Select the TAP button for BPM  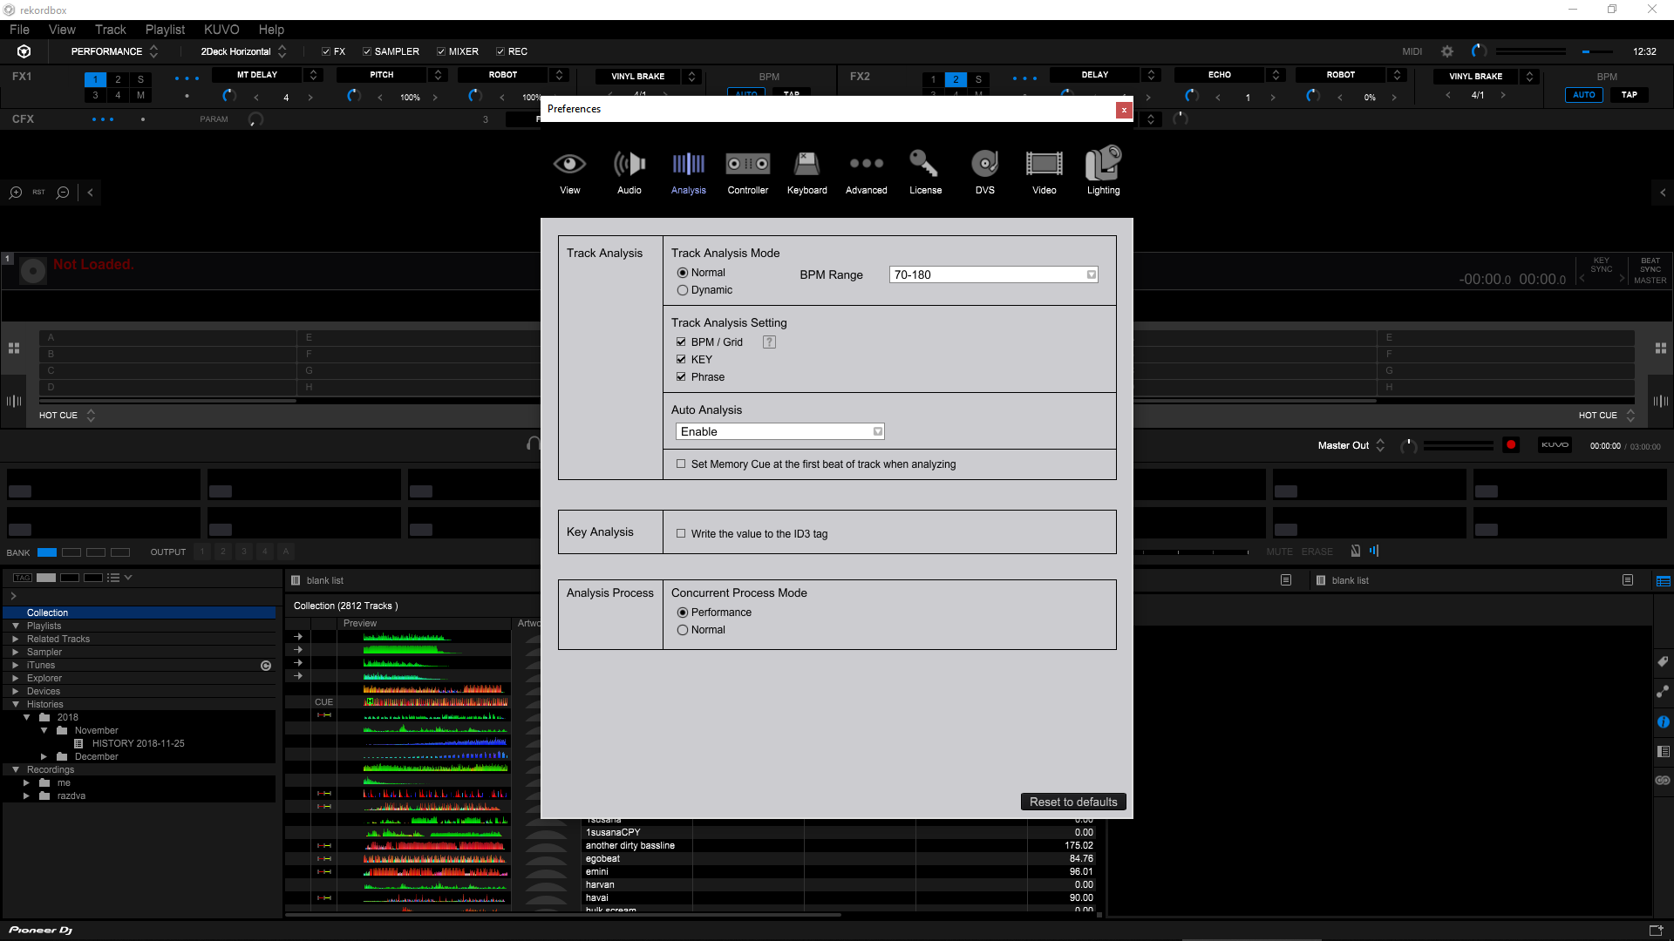1629,95
